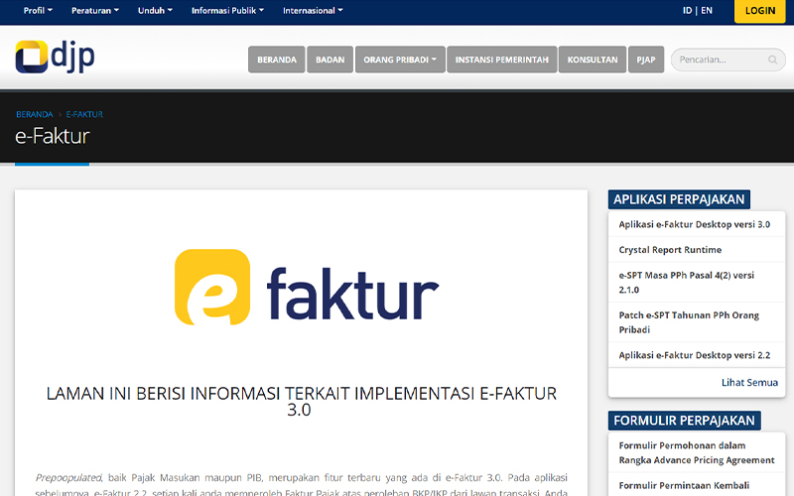
Task: Open Patch e-SPT Tahunan PPh Orang Pribadi
Action: click(x=689, y=322)
